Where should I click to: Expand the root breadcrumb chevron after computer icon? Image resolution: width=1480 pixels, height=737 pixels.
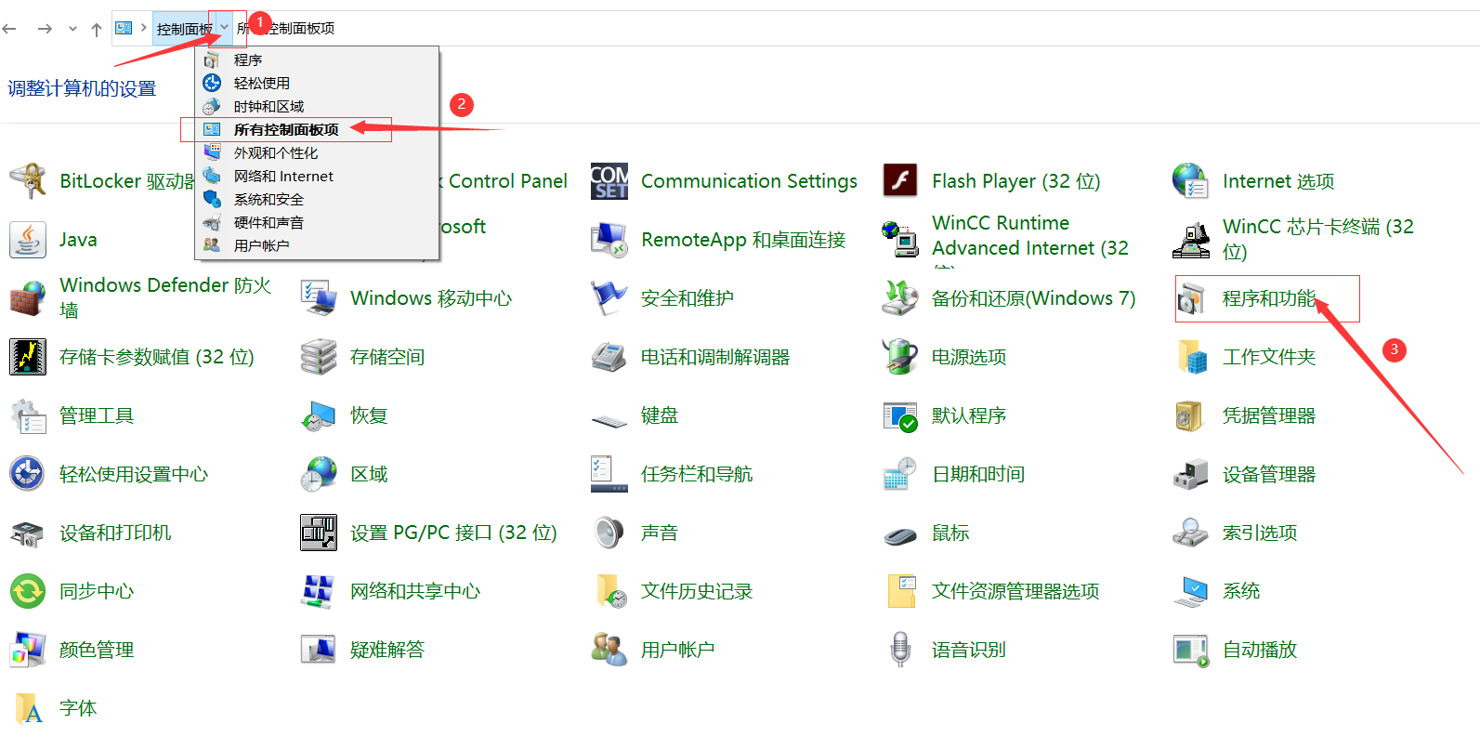click(144, 28)
